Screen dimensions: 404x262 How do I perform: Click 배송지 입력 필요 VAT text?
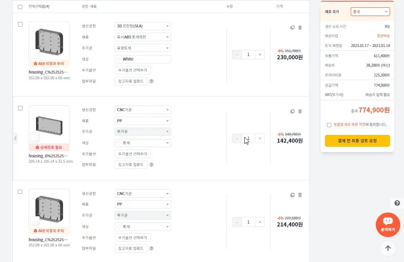tap(377, 95)
